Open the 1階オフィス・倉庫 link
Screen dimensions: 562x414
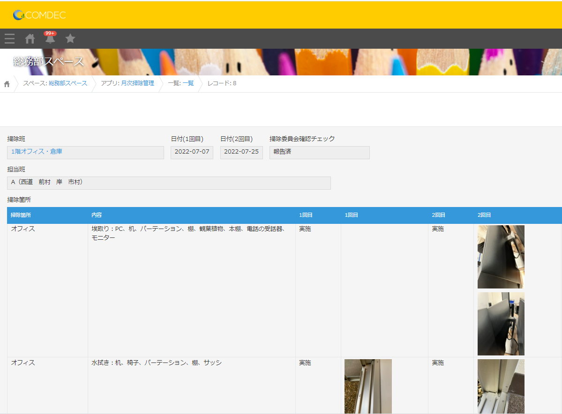click(x=37, y=151)
